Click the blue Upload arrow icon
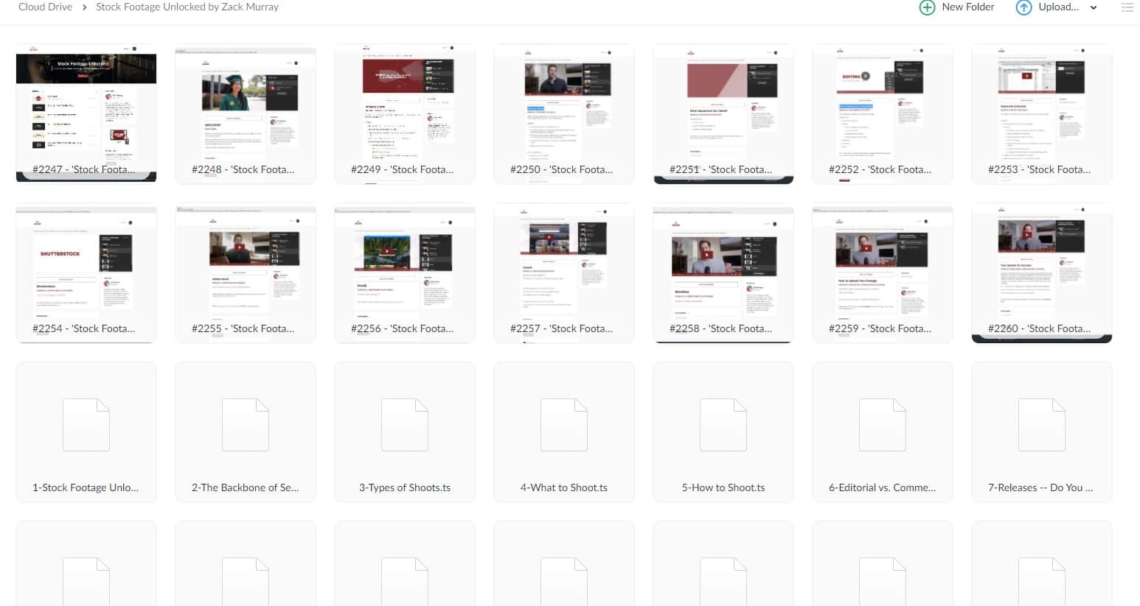The width and height of the screenshot is (1140, 606). pos(1024,7)
